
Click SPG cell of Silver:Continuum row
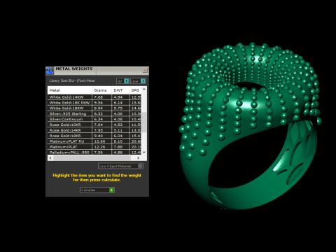[135, 119]
